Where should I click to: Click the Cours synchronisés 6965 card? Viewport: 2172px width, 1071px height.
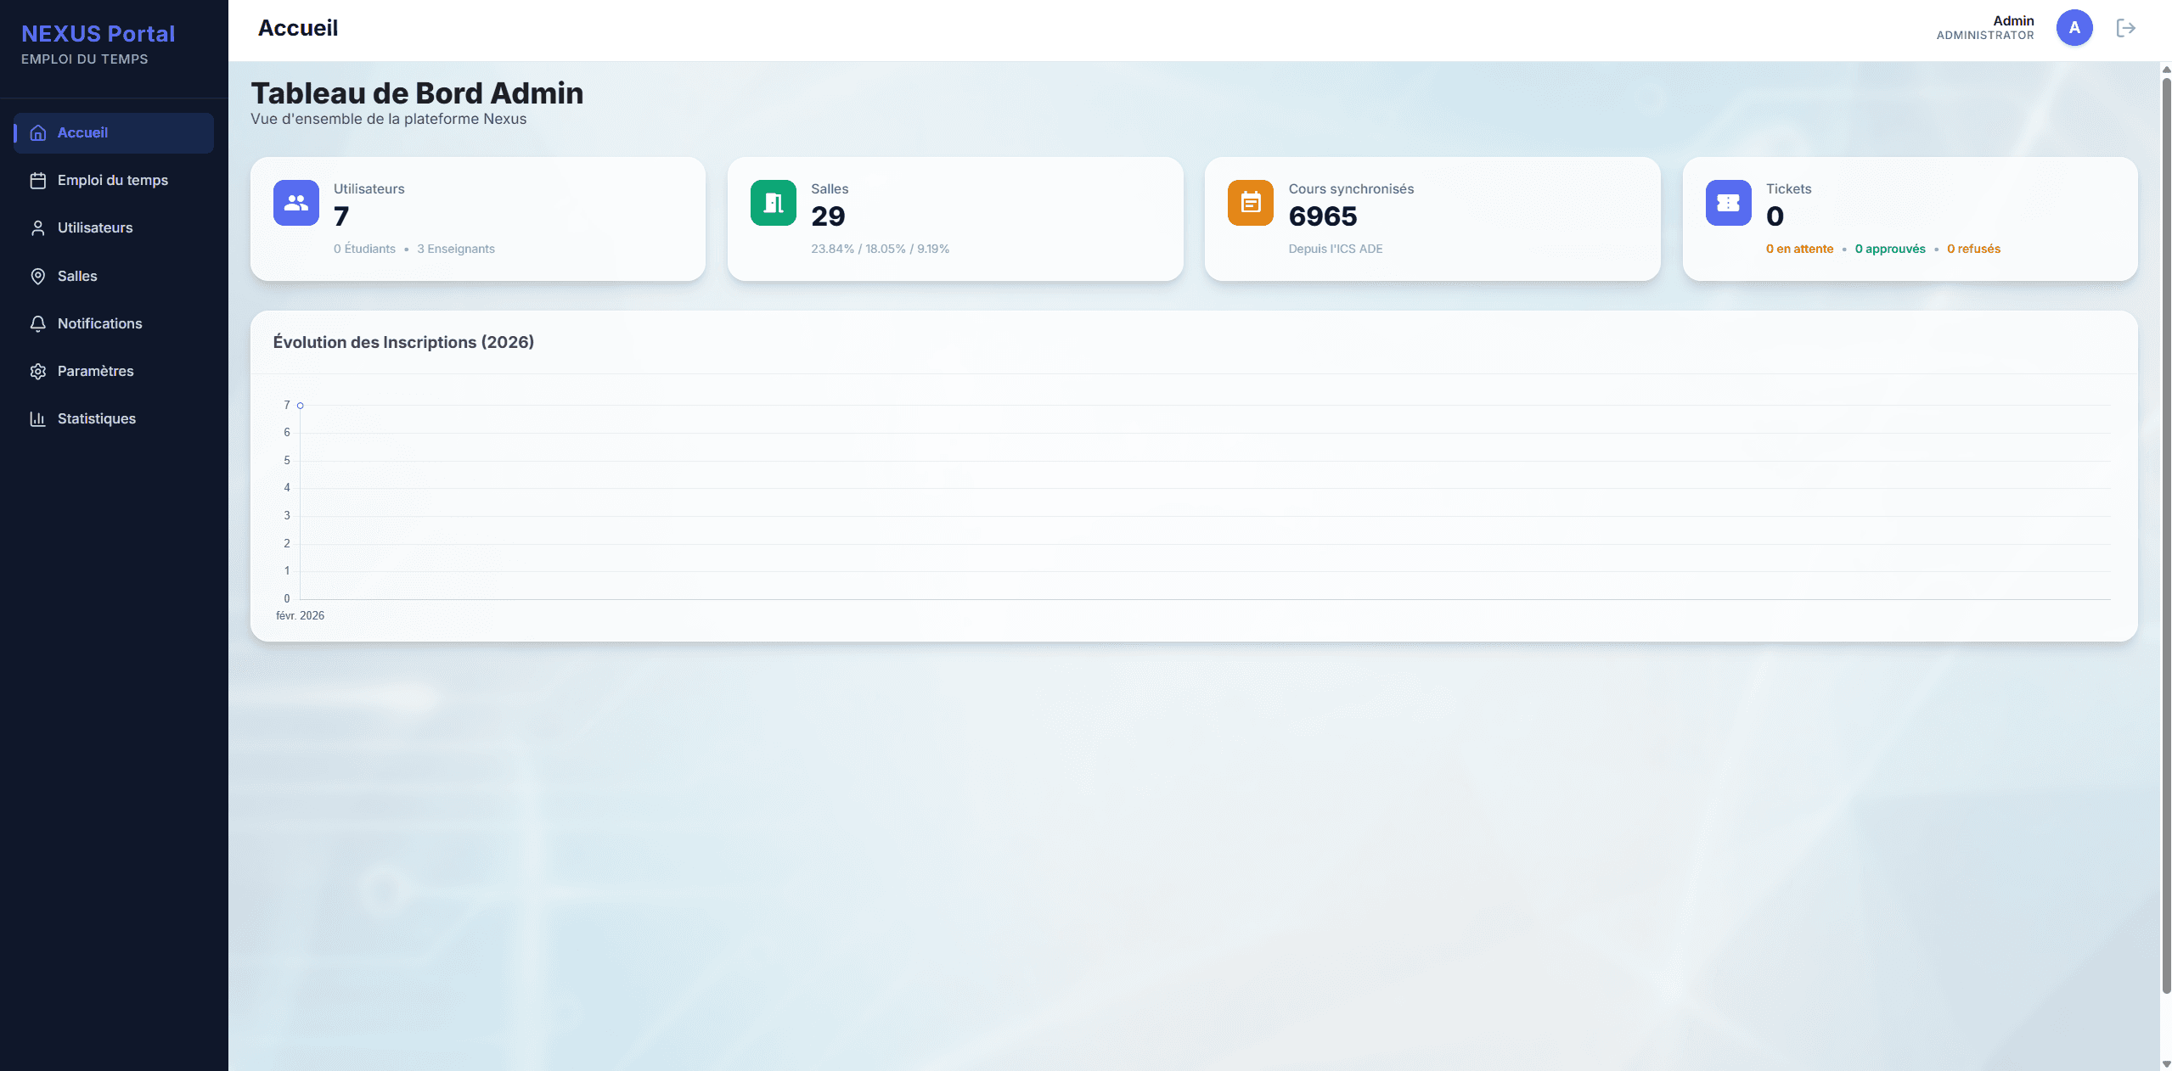pyautogui.click(x=1432, y=218)
